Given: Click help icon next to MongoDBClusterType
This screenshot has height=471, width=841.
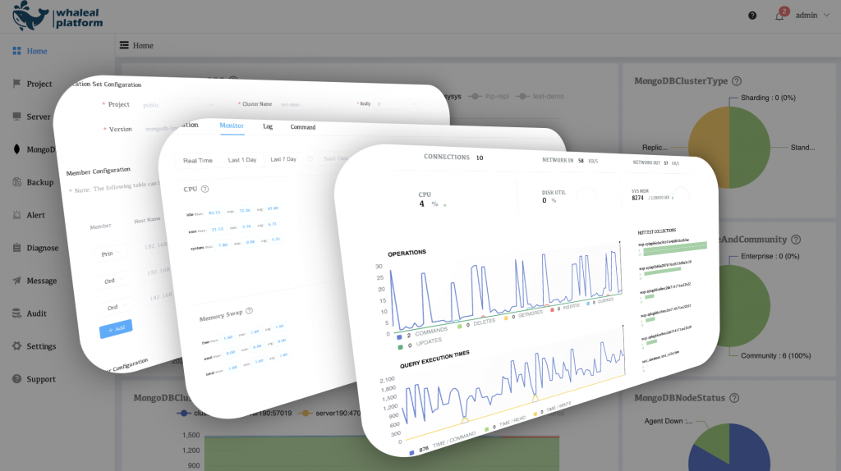Looking at the screenshot, I should 737,81.
